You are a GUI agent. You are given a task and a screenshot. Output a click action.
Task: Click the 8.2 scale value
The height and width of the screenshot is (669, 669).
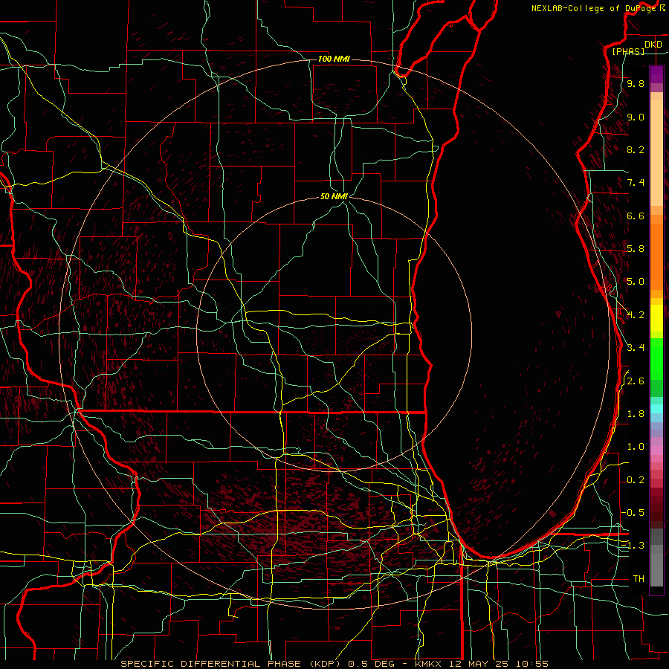[636, 149]
